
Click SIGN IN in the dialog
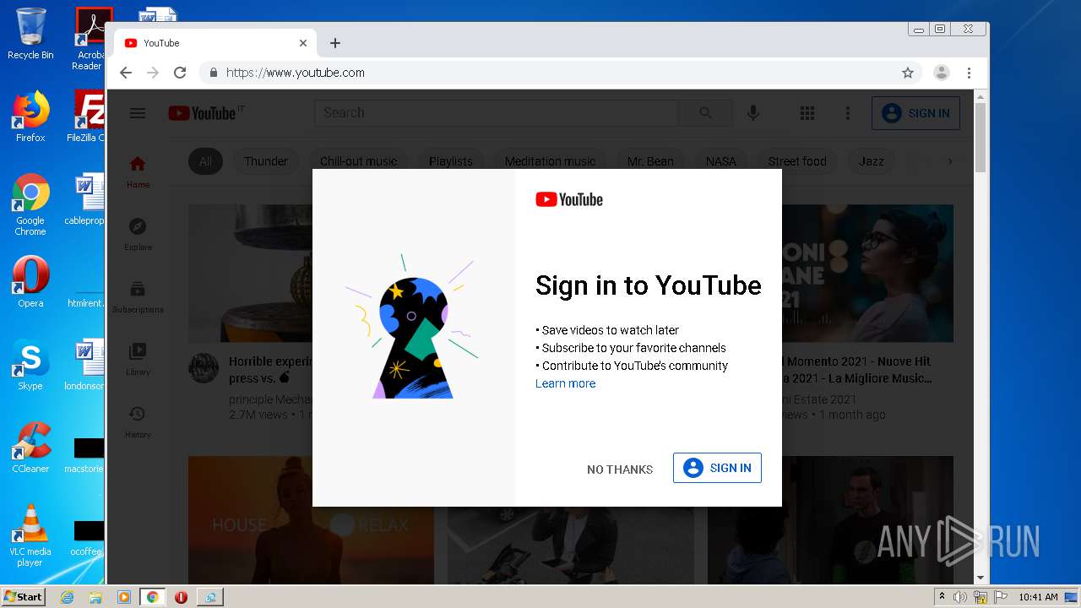coord(717,468)
